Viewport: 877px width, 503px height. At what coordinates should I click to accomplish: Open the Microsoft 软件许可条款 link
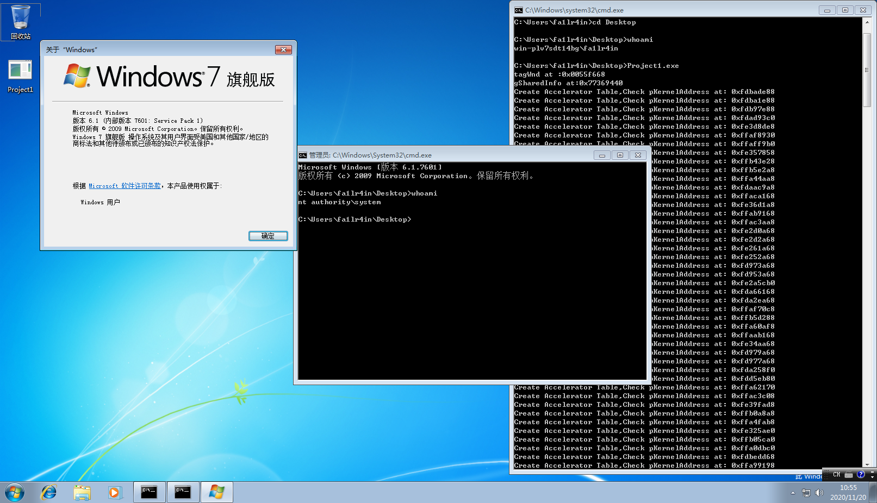click(x=125, y=186)
